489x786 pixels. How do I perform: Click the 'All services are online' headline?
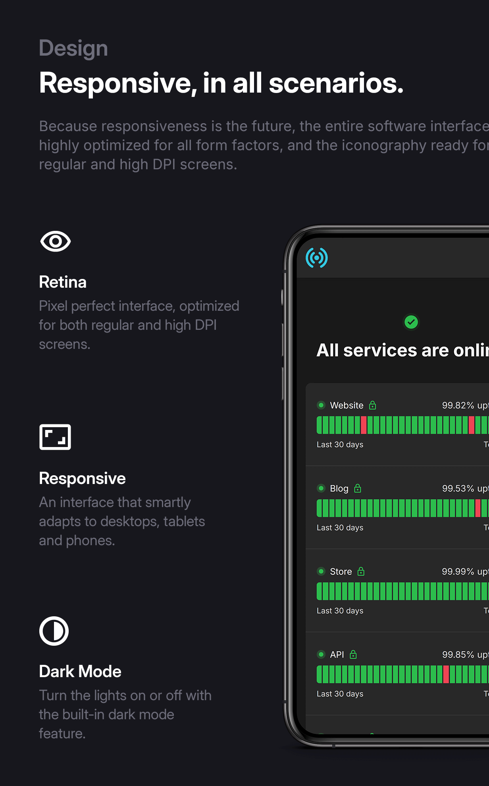click(403, 350)
